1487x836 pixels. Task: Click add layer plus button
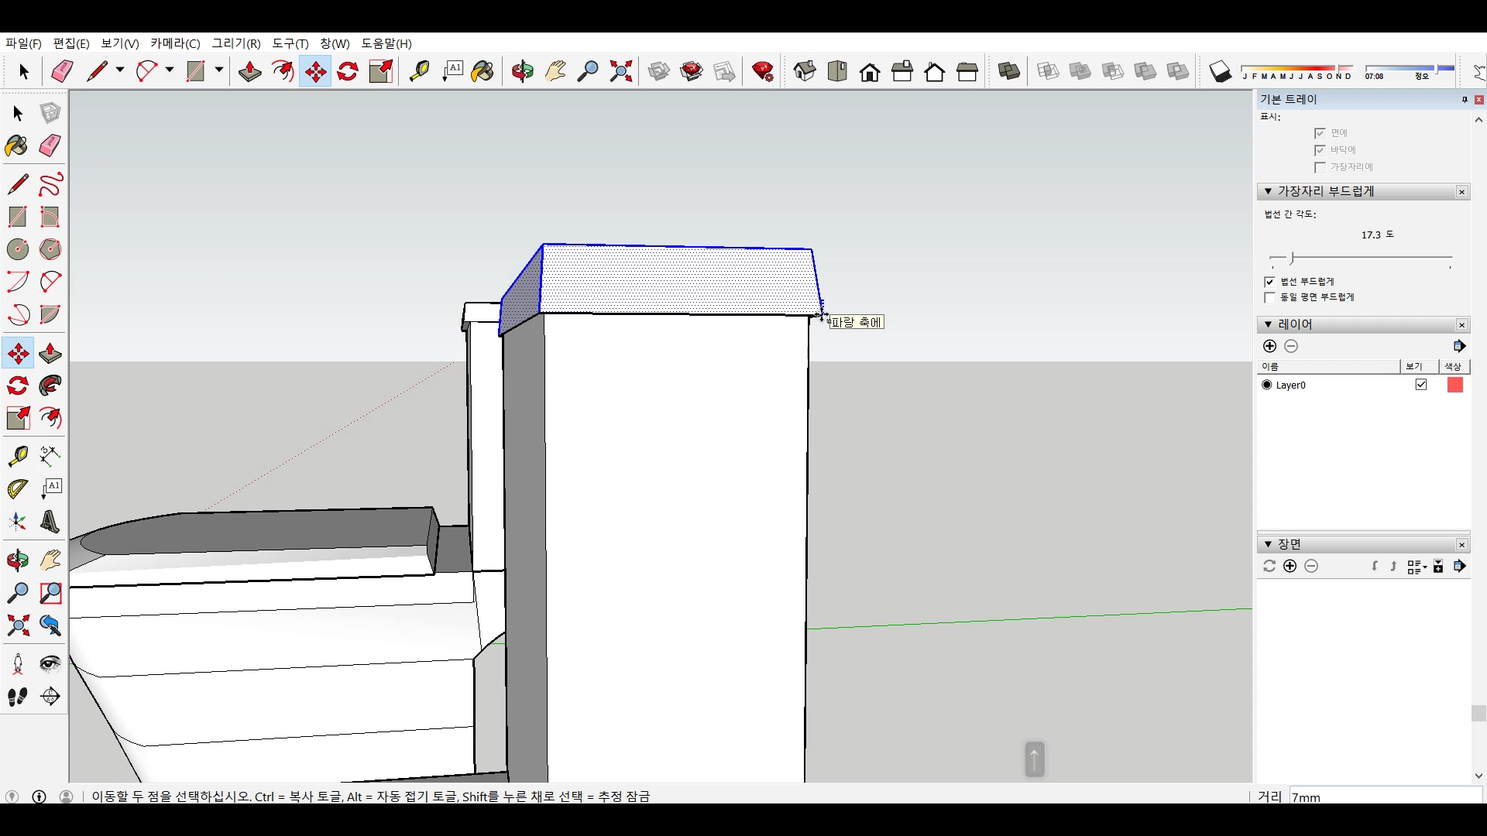point(1269,346)
